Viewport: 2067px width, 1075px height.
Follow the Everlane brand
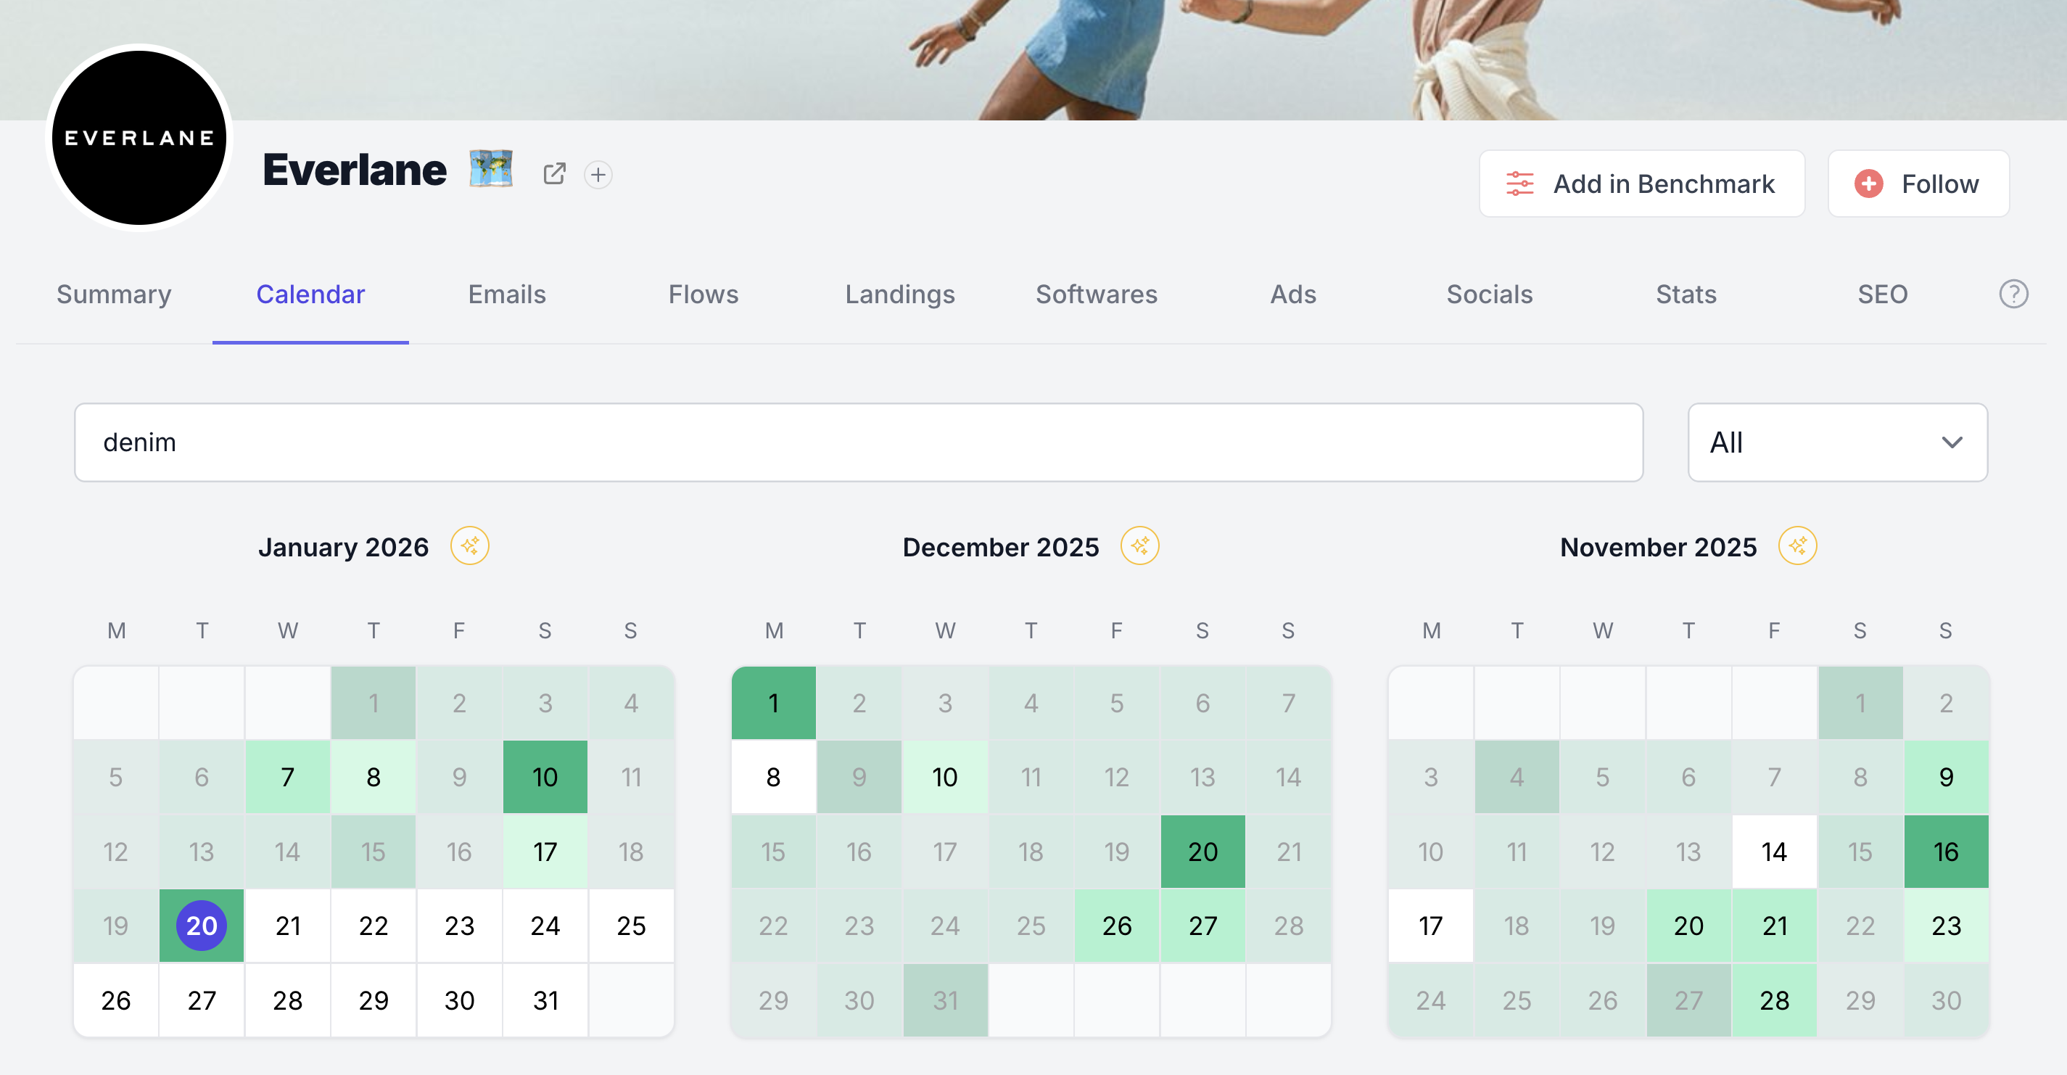(1918, 184)
